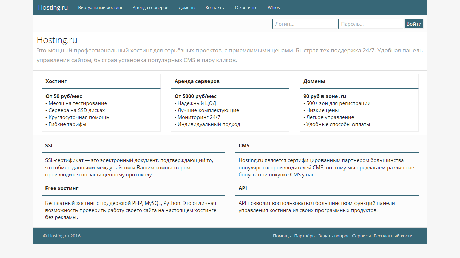Open the Сервисы footer link
Viewport: 460px width, 258px height.
point(361,236)
